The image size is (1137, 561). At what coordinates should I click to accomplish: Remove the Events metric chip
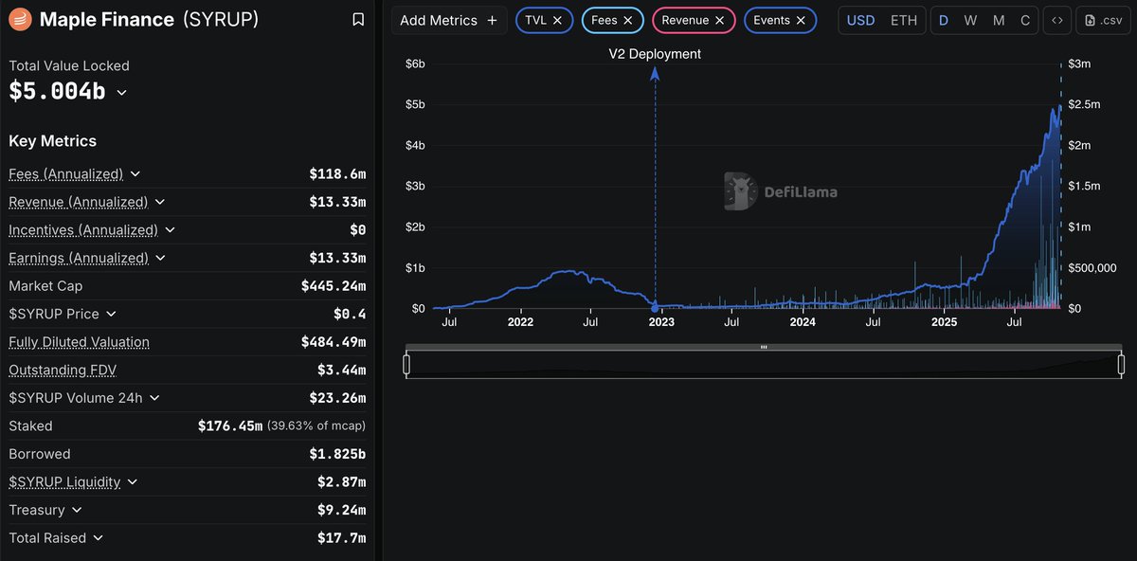click(801, 20)
